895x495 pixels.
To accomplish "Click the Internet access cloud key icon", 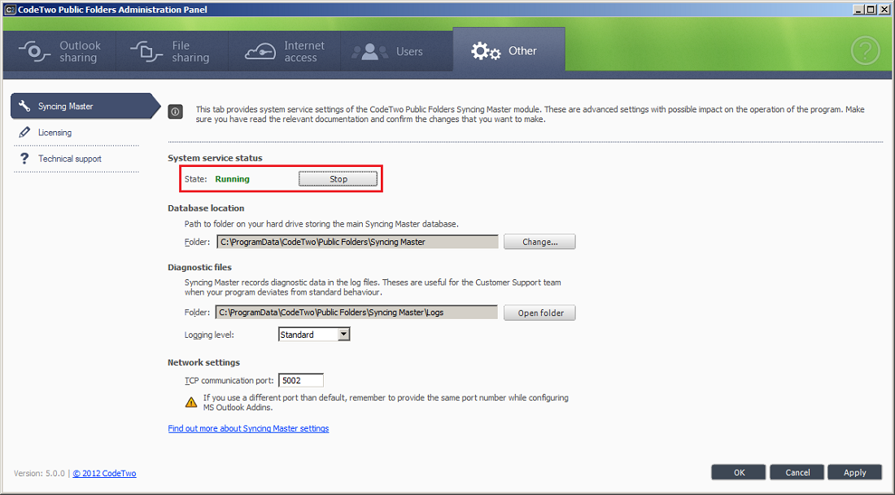I will click(x=260, y=52).
